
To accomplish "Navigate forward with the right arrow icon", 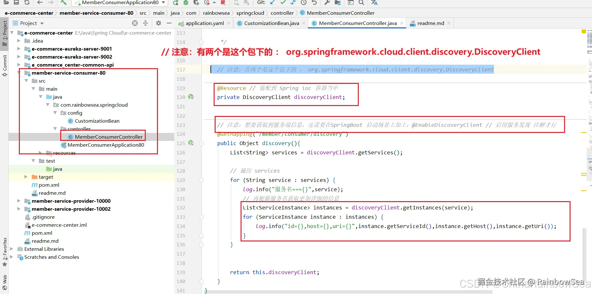I will tap(51, 3).
